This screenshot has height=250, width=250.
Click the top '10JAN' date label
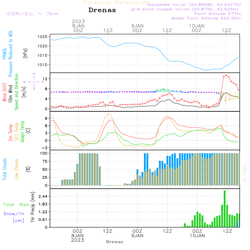click(x=196, y=26)
